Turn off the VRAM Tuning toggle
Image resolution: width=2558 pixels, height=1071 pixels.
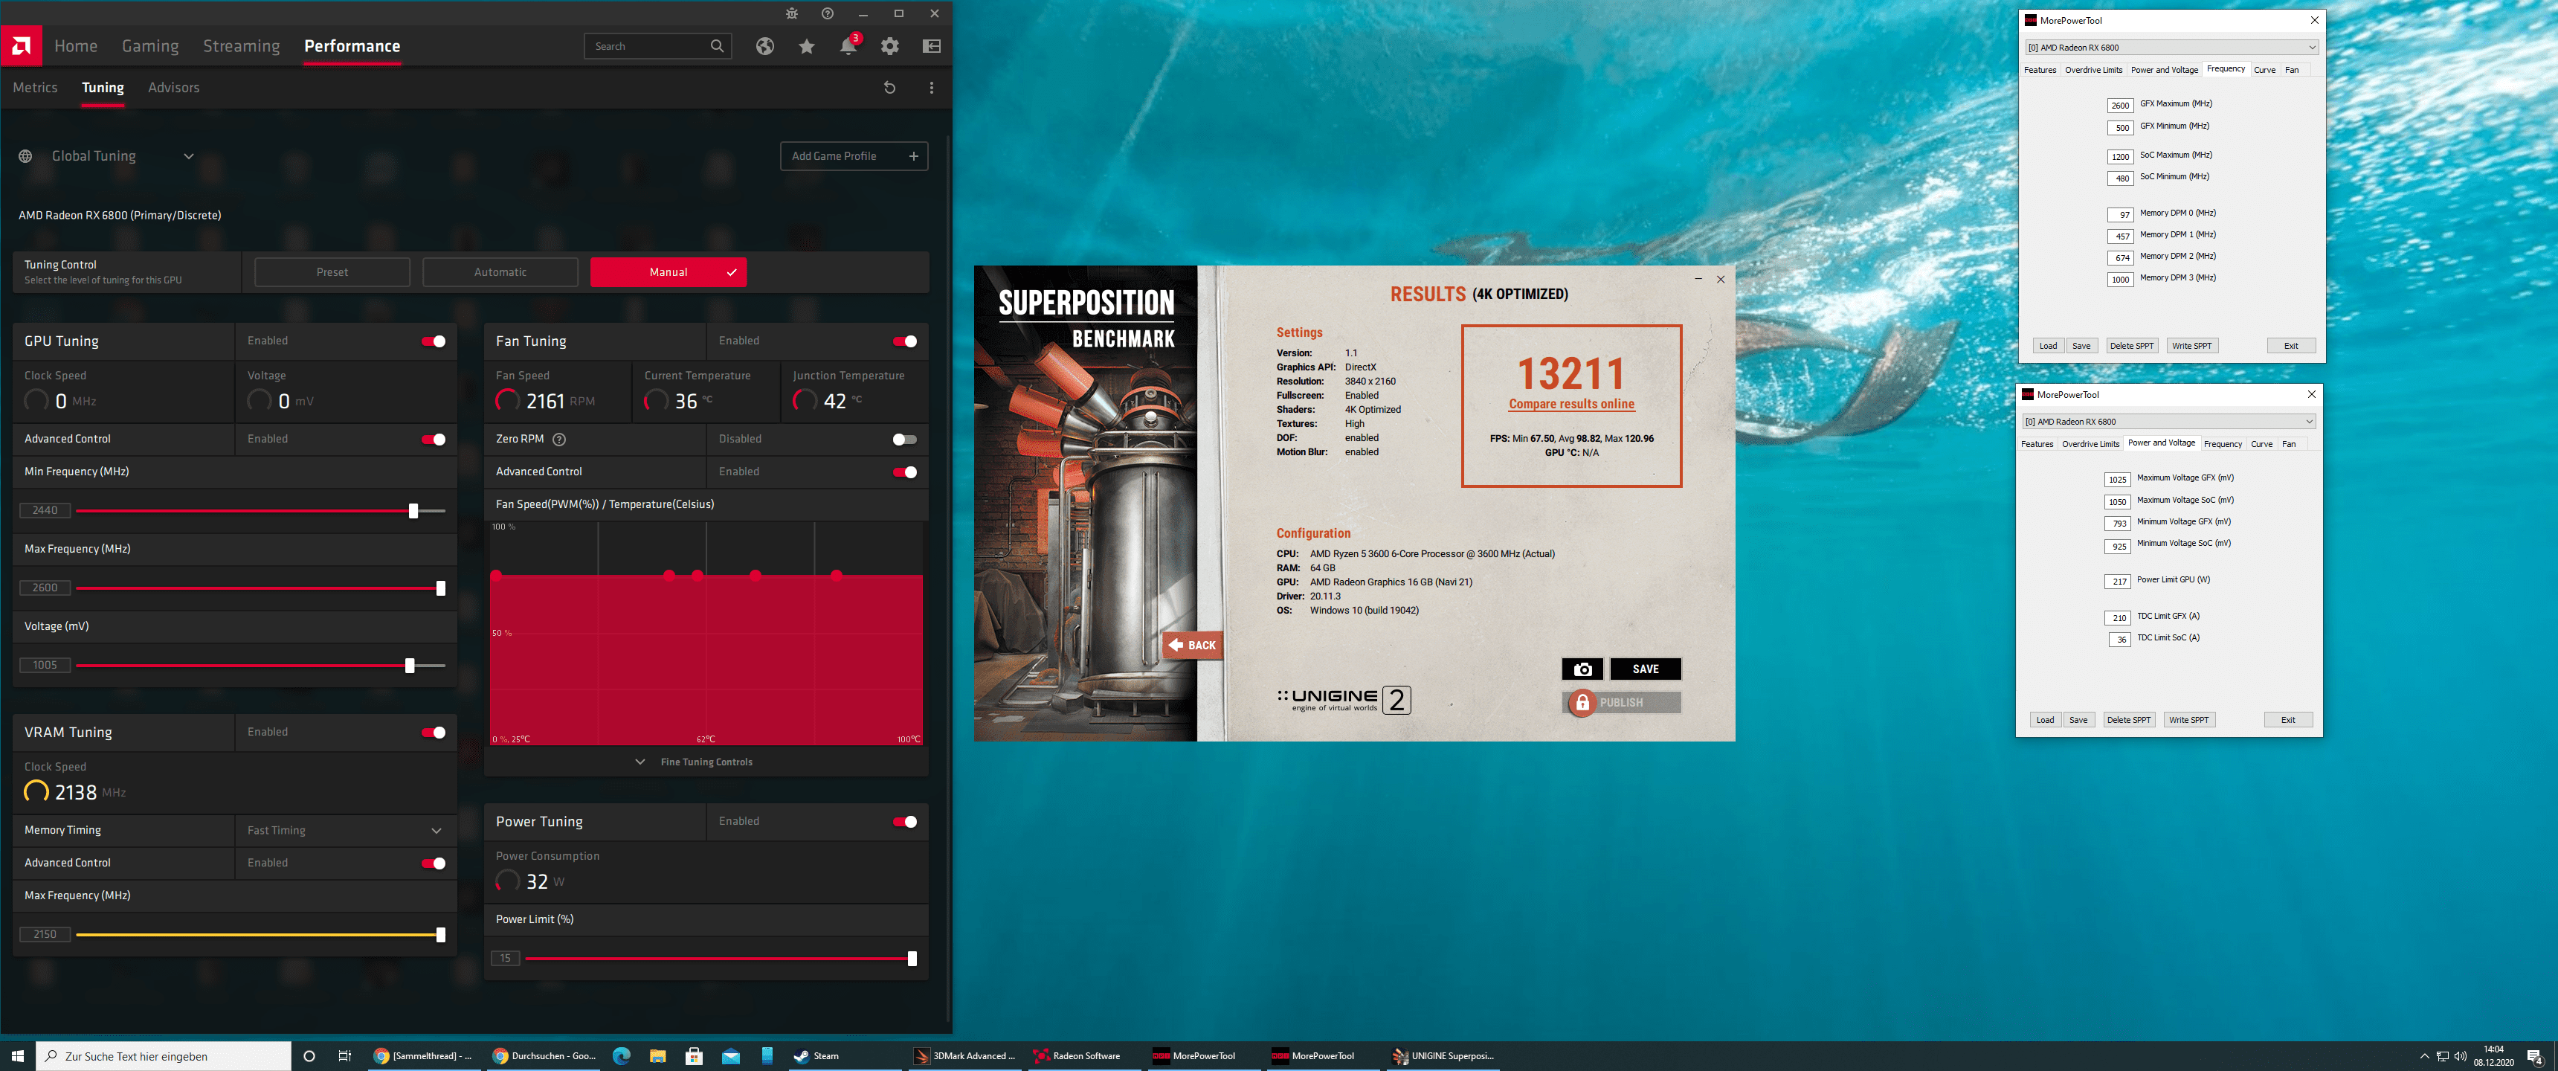(x=433, y=732)
